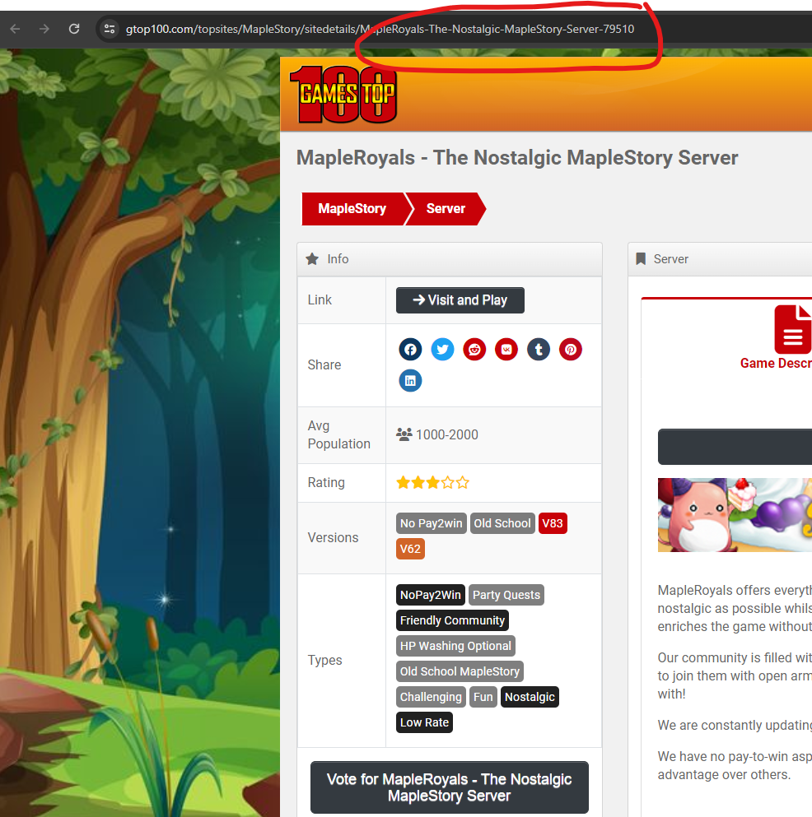812x817 pixels.
Task: Select the Server breadcrumb tab
Action: coord(446,209)
